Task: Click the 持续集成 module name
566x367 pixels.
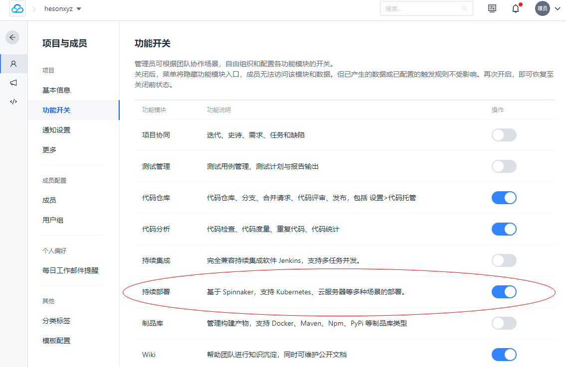Action: pyautogui.click(x=156, y=260)
